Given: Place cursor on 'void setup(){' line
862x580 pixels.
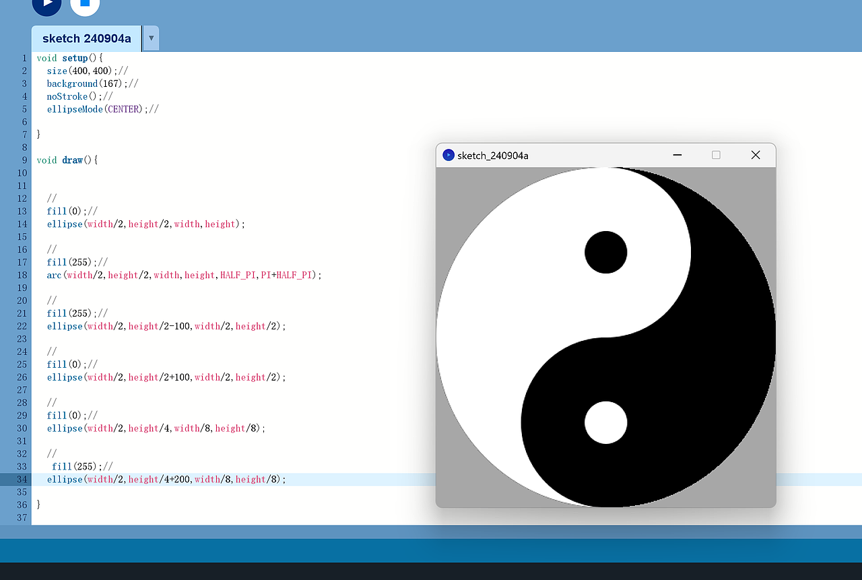Looking at the screenshot, I should point(70,58).
